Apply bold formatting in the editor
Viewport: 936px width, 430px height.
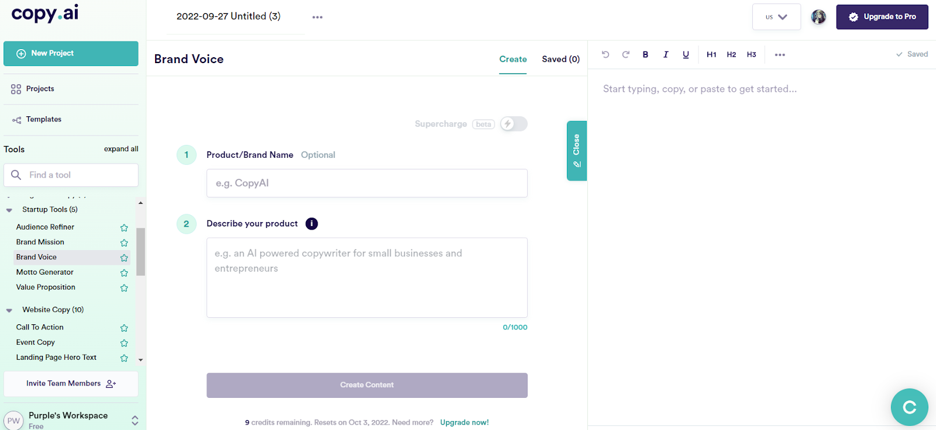coord(645,54)
